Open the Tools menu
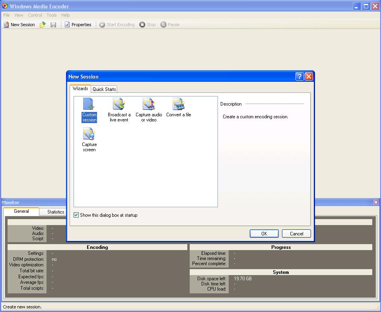This screenshot has width=381, height=312. coord(52,15)
